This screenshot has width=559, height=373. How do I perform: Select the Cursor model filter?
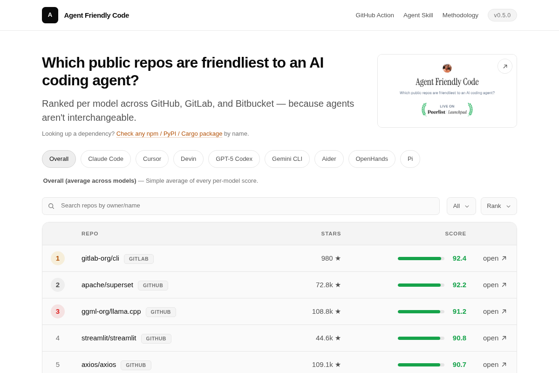152,159
